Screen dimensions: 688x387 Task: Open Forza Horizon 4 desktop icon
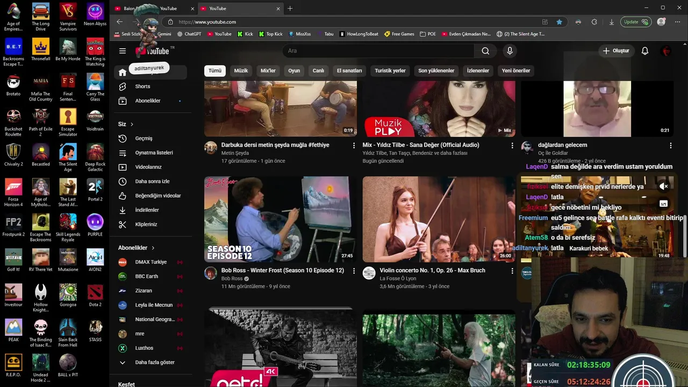[13, 192]
